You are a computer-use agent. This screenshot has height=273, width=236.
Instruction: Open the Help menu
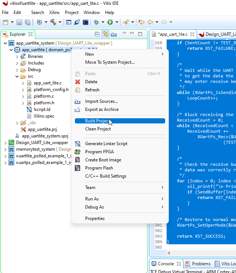click(109, 13)
